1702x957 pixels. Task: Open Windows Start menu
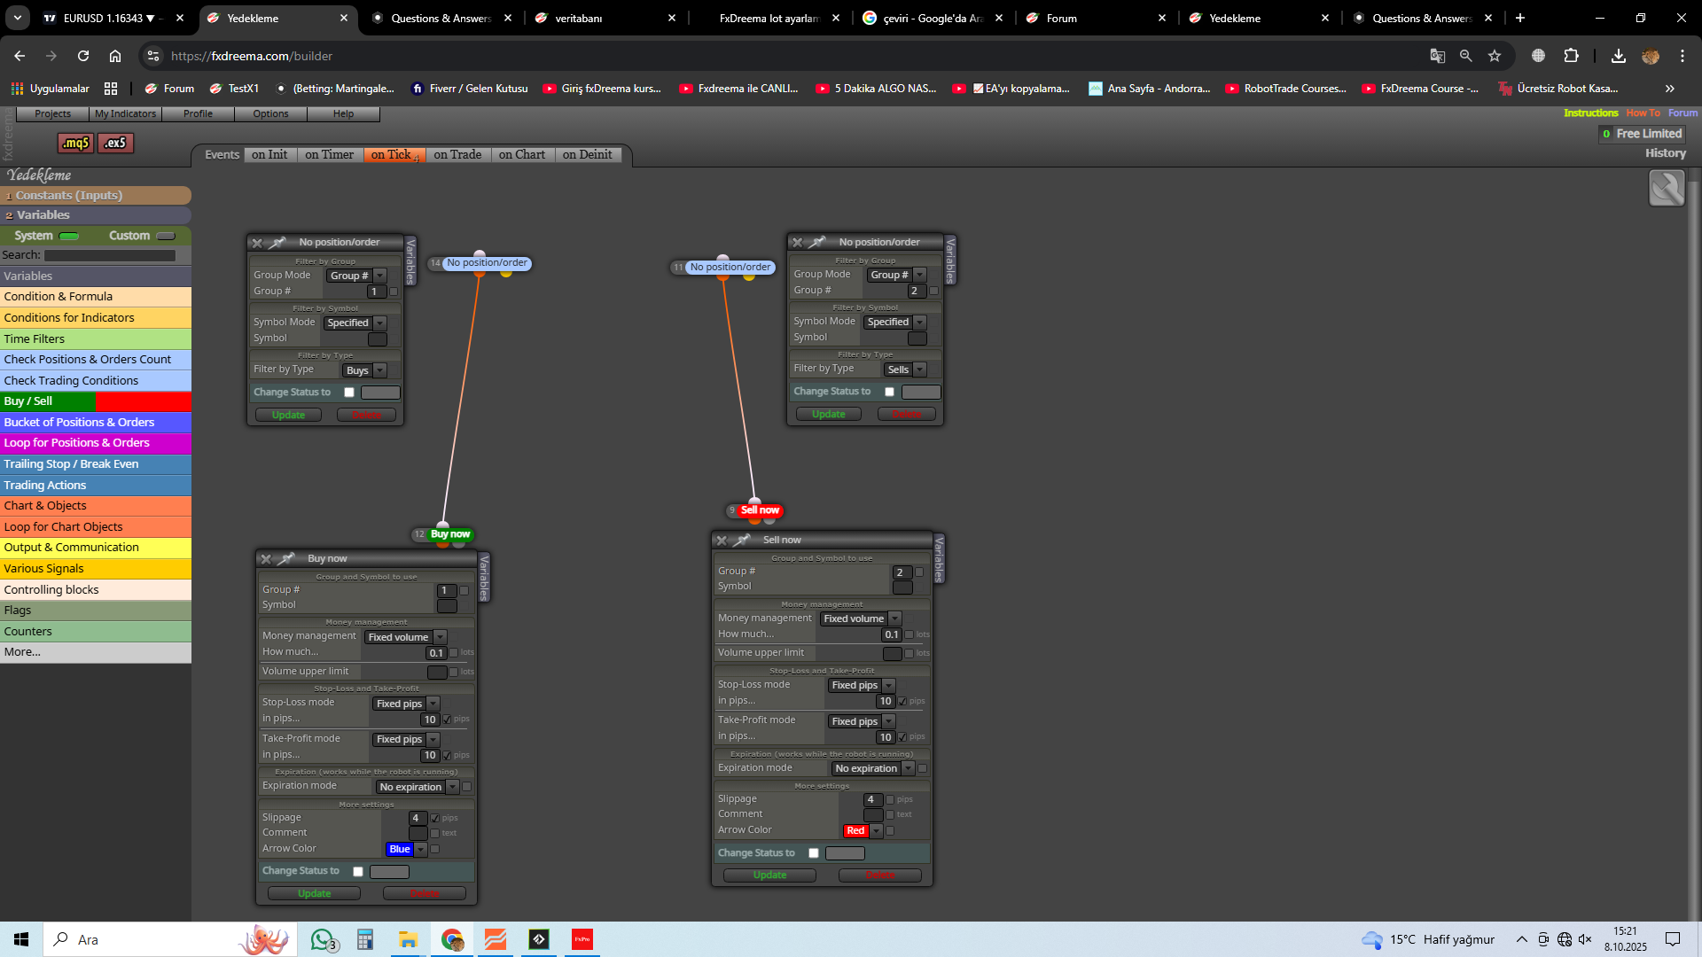point(21,939)
